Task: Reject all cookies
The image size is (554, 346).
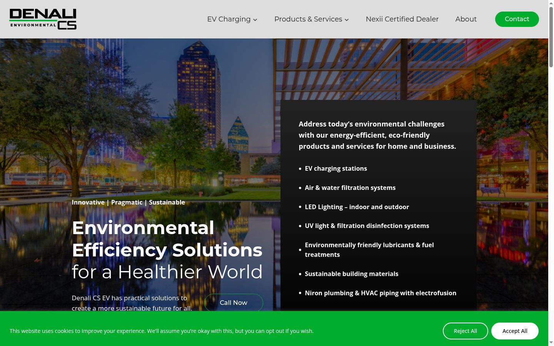Action: 465,331
